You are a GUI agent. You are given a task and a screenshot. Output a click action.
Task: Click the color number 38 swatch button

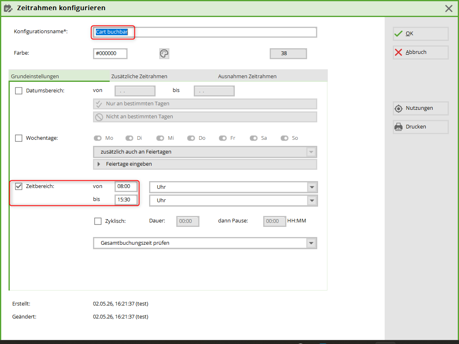tap(288, 53)
